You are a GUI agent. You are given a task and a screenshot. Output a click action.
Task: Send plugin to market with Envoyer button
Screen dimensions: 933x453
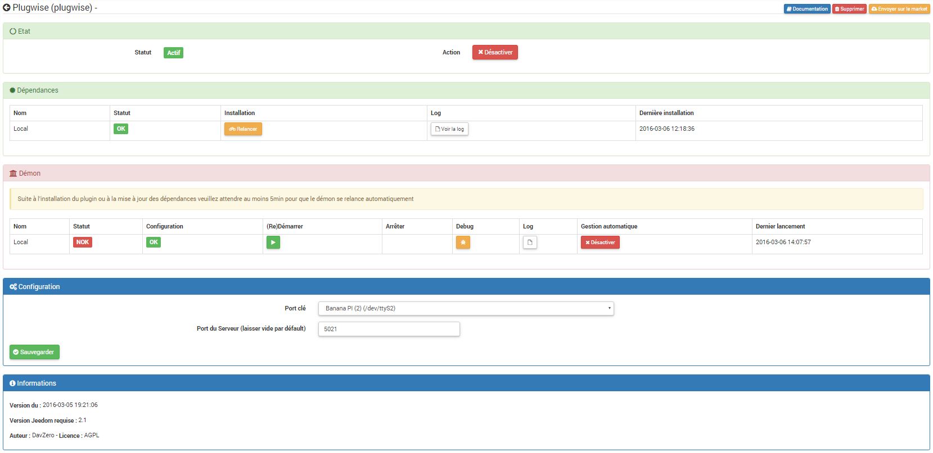(899, 9)
